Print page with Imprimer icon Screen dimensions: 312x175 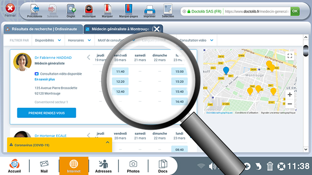coord(149,10)
